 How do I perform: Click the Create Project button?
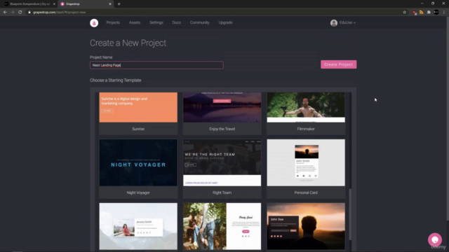tap(338, 64)
